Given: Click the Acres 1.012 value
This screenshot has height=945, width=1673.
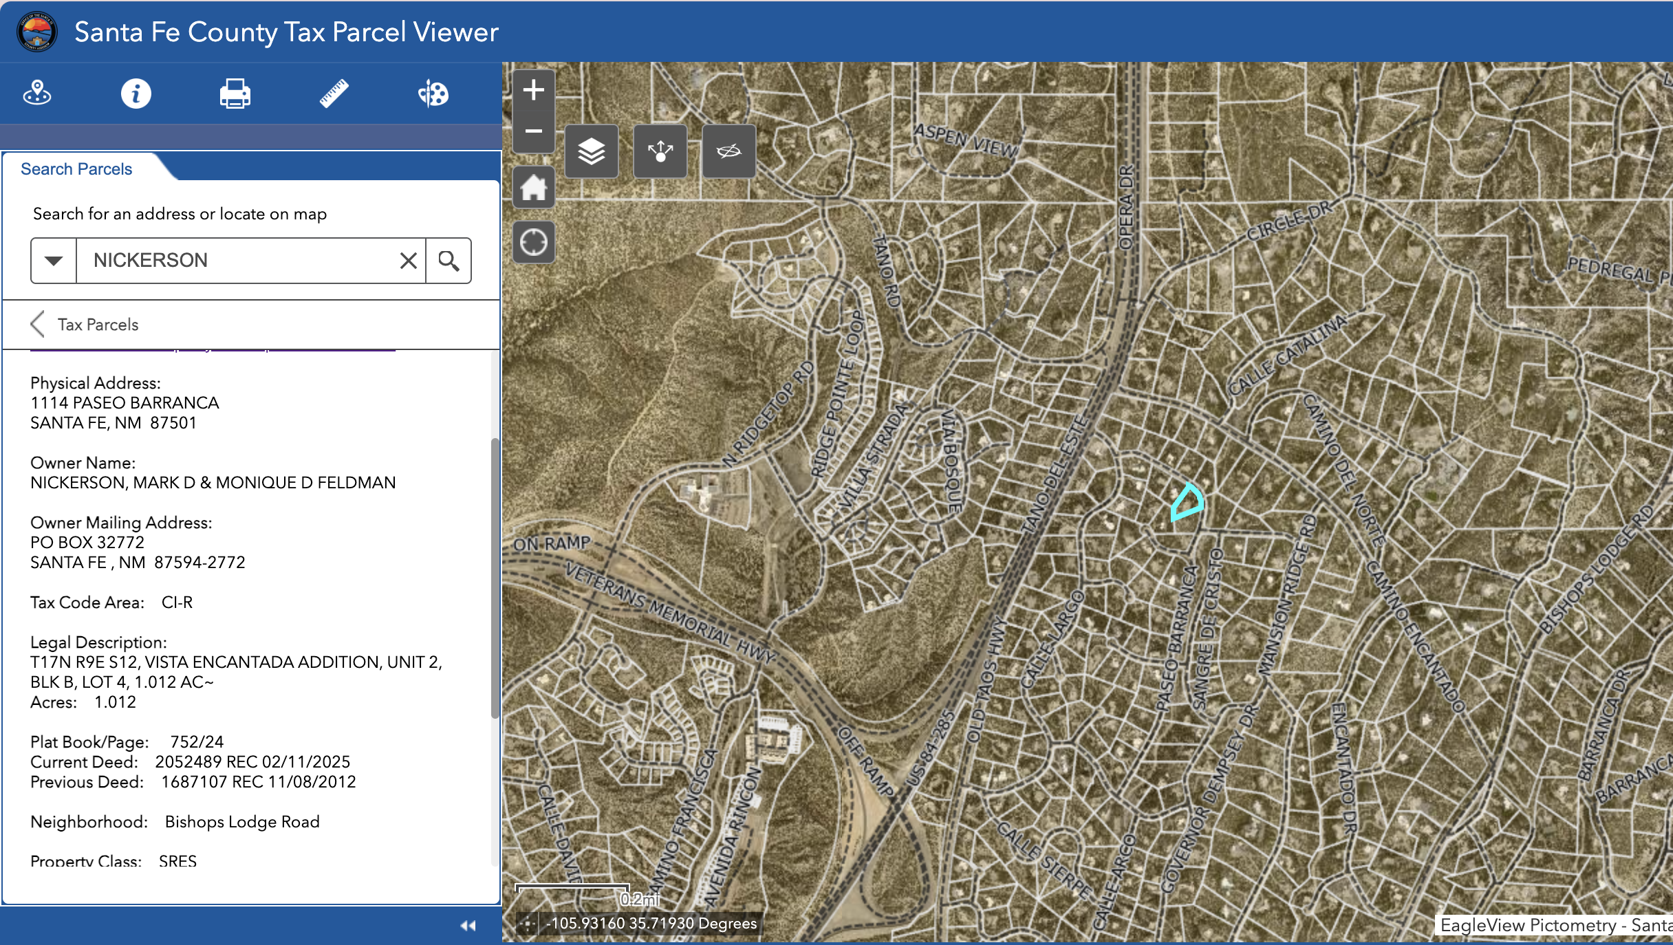Looking at the screenshot, I should 116,702.
